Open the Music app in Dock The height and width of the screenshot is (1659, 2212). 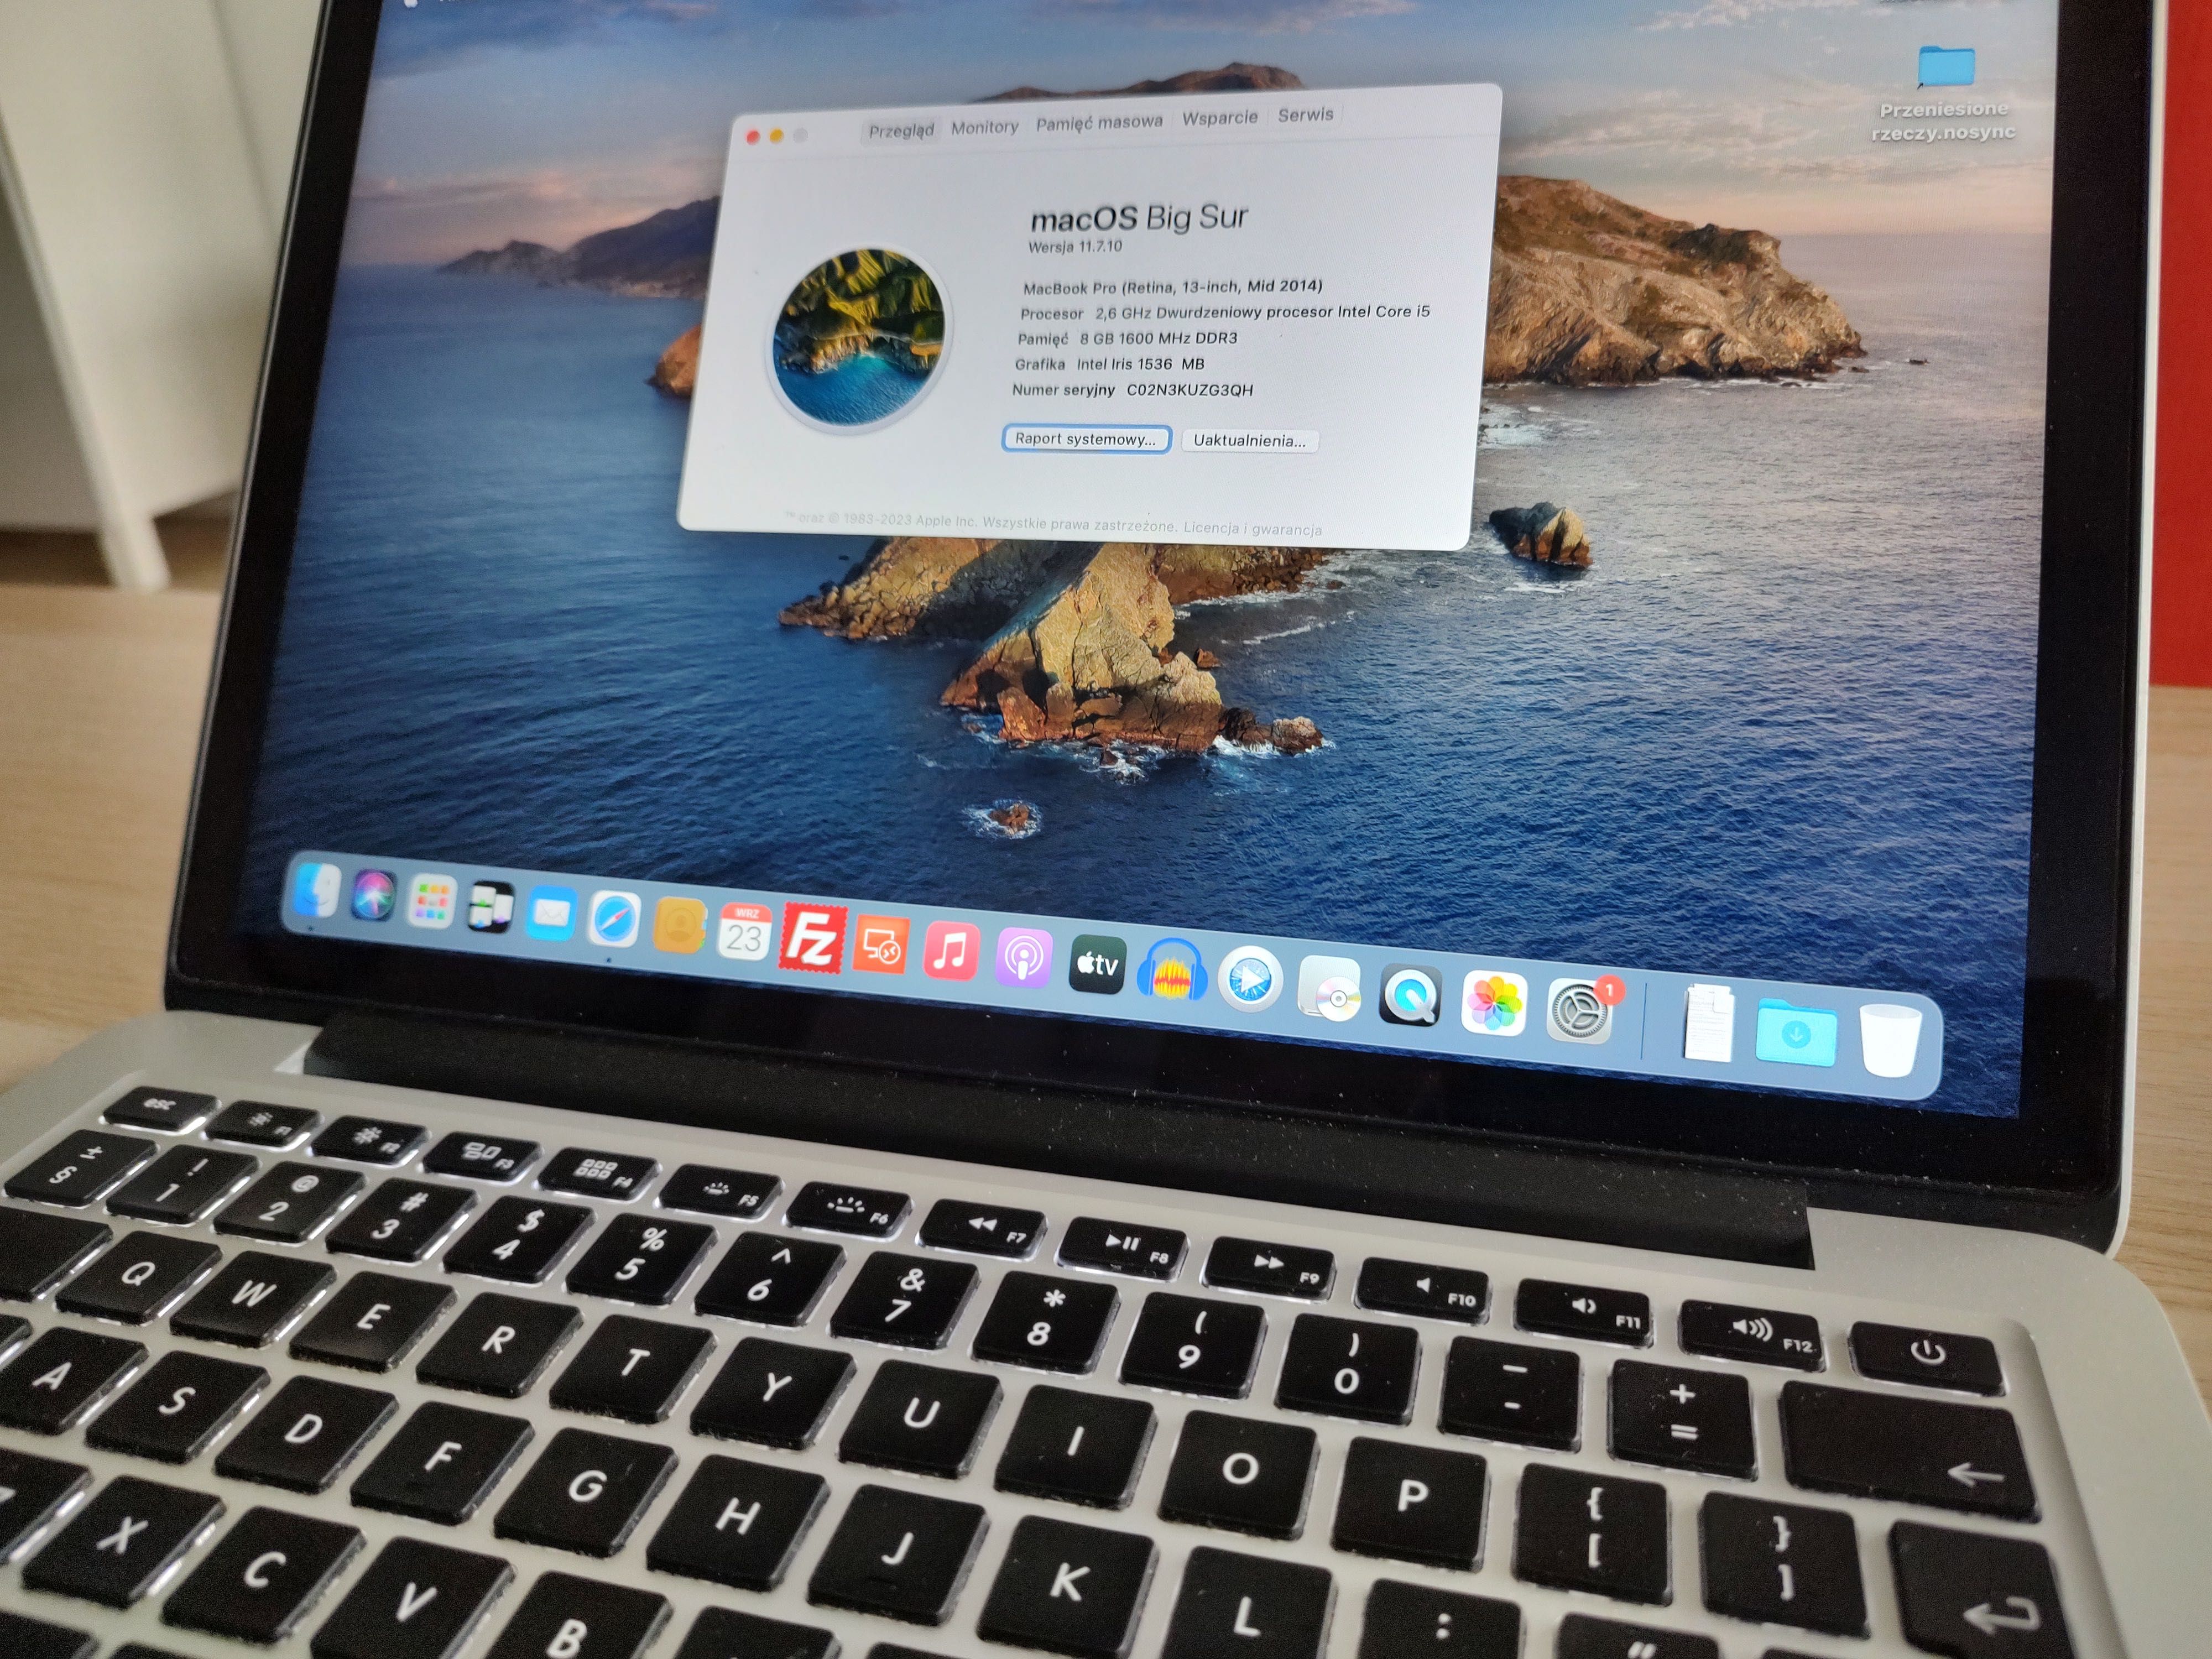951,952
